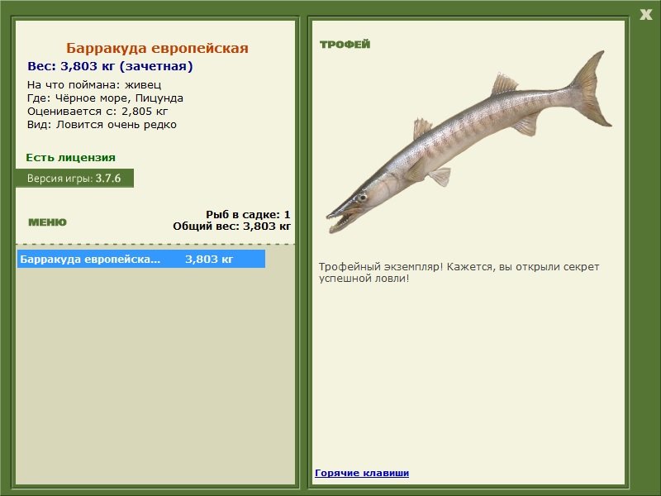Screen dimensions: 661x496
Task: Open the МЕНЮ button
Action: tap(47, 222)
